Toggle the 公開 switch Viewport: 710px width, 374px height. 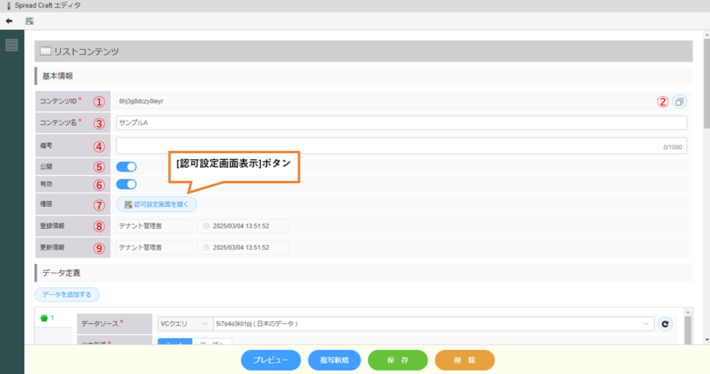pos(127,166)
